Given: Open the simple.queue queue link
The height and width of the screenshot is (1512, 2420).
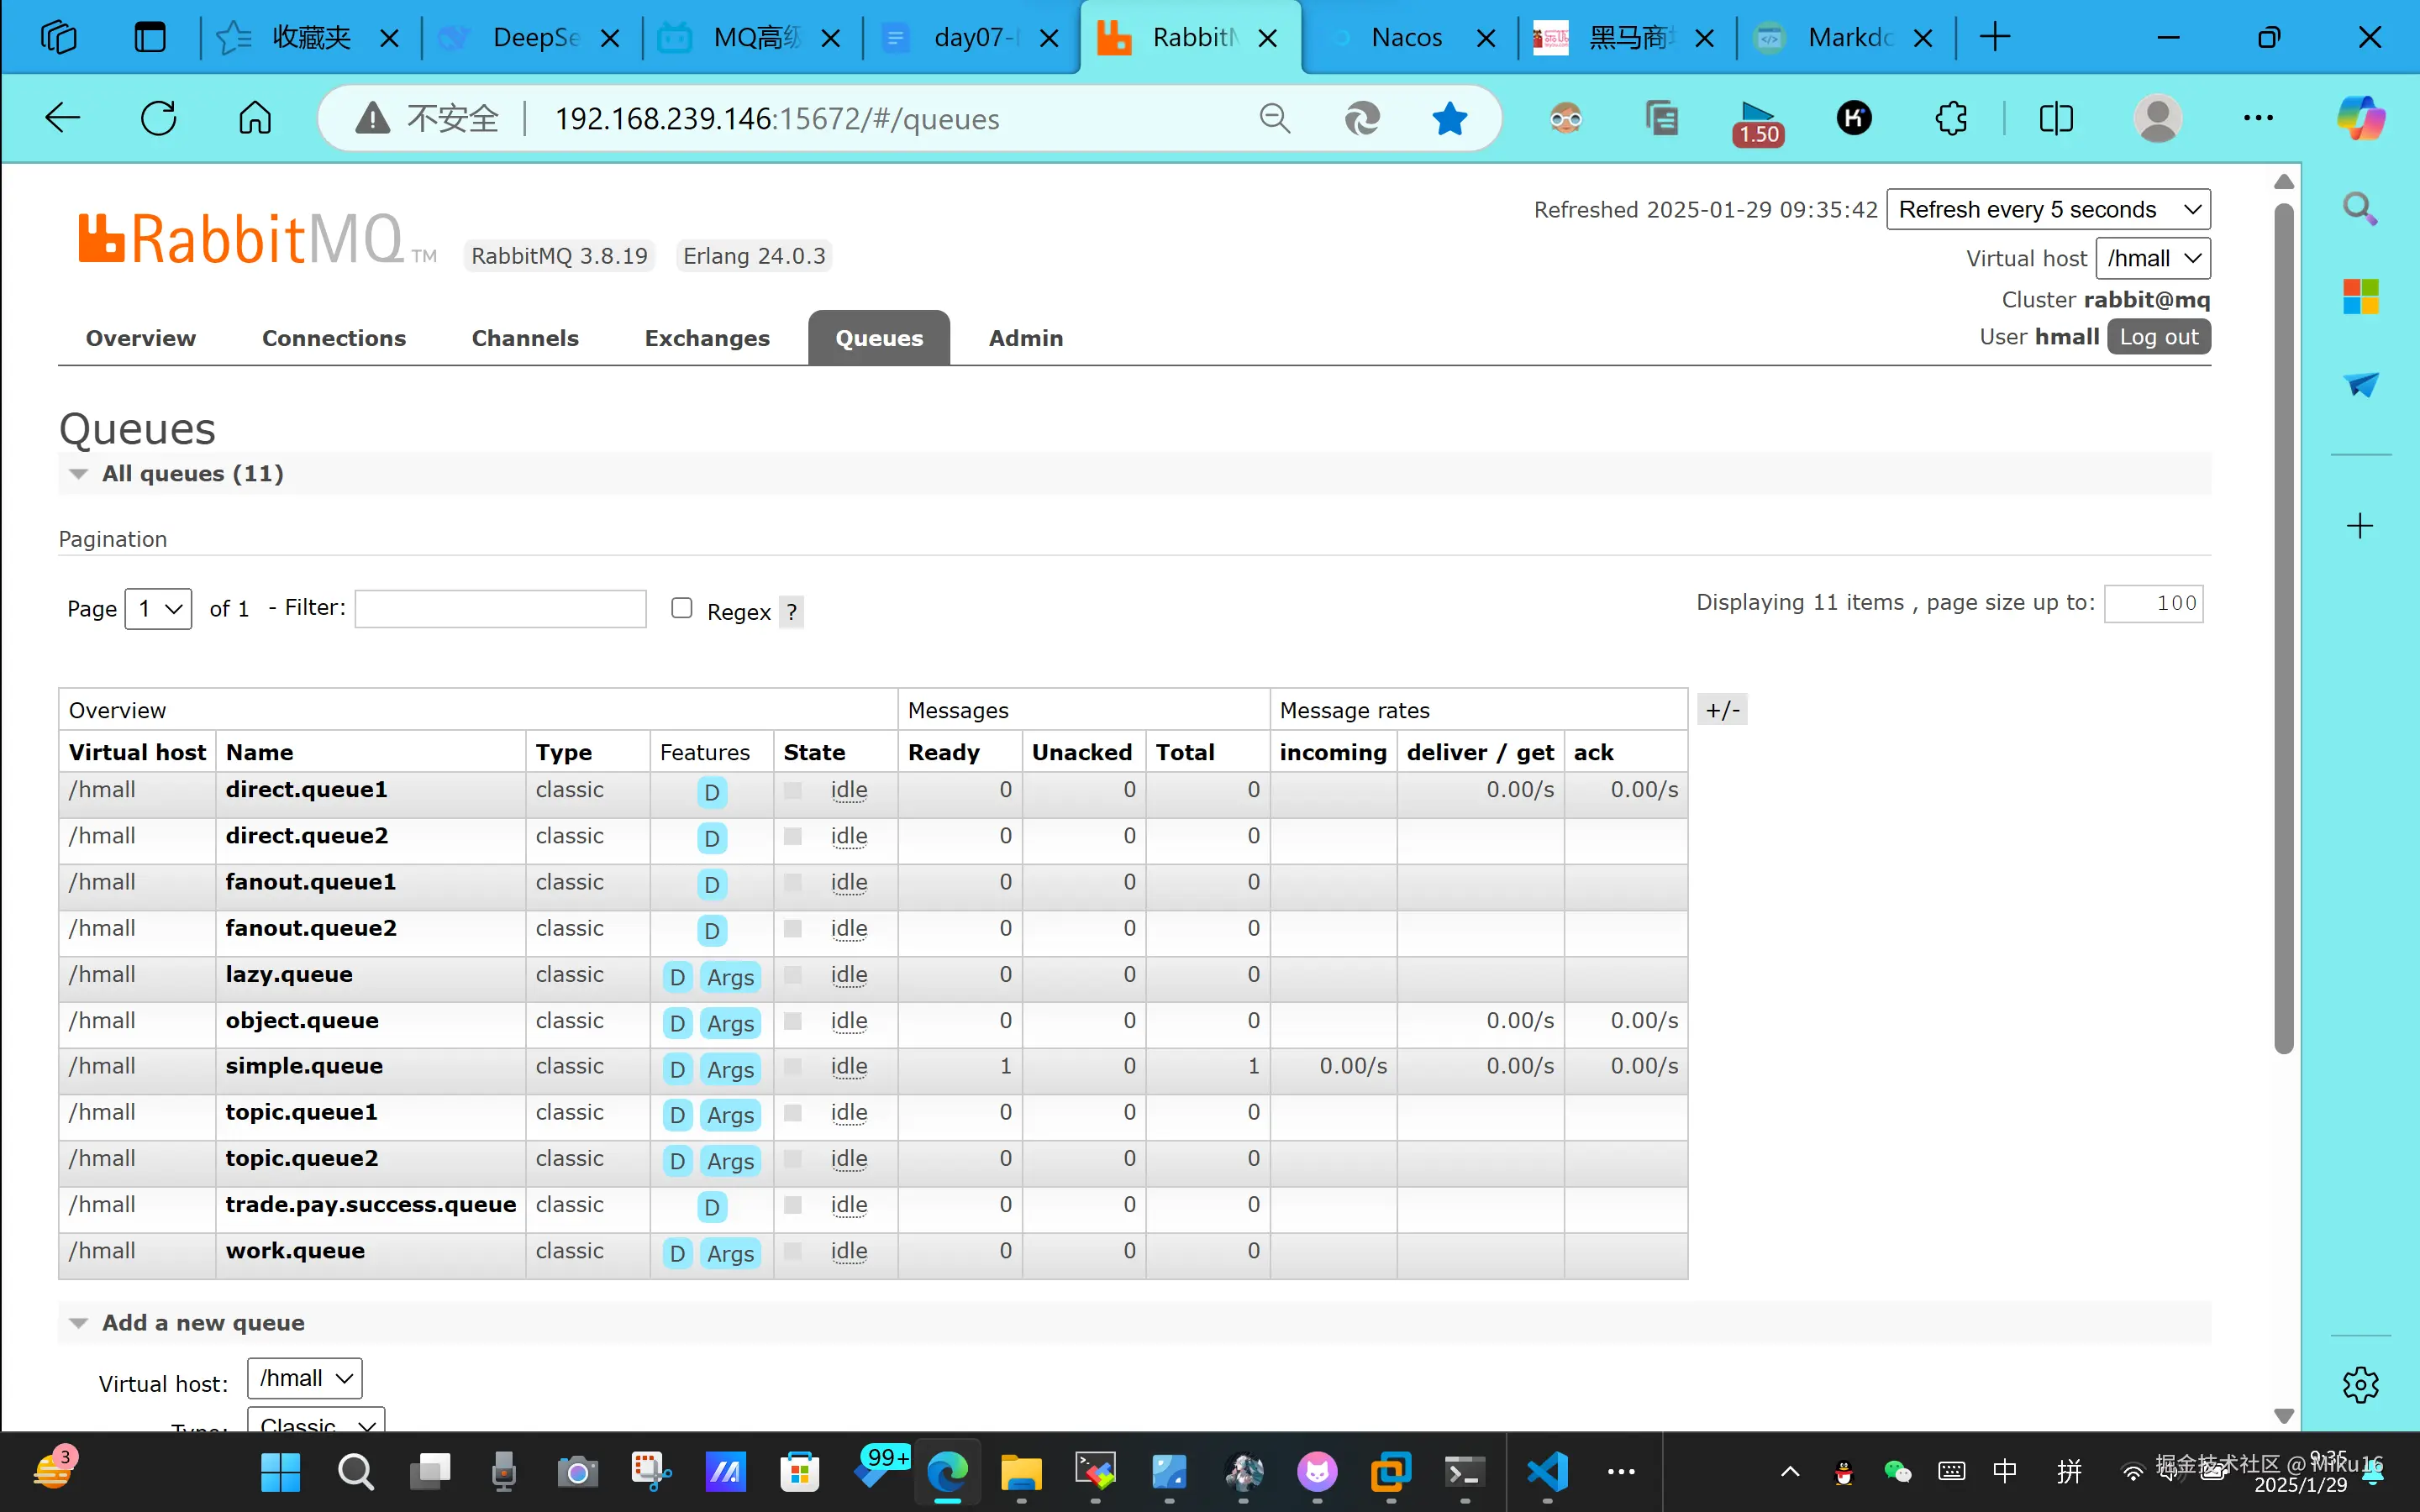Looking at the screenshot, I should pos(304,1066).
